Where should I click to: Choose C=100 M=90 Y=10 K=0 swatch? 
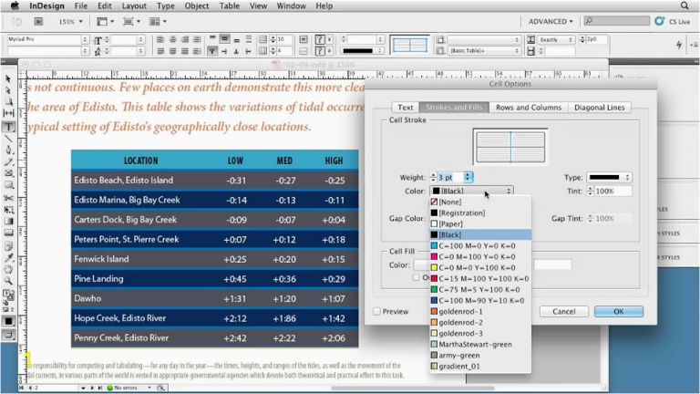480,301
